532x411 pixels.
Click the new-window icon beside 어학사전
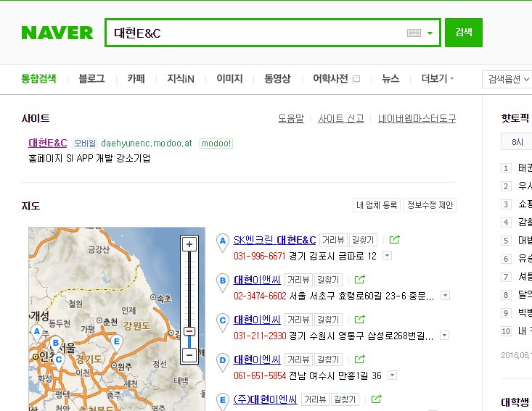[x=356, y=79]
